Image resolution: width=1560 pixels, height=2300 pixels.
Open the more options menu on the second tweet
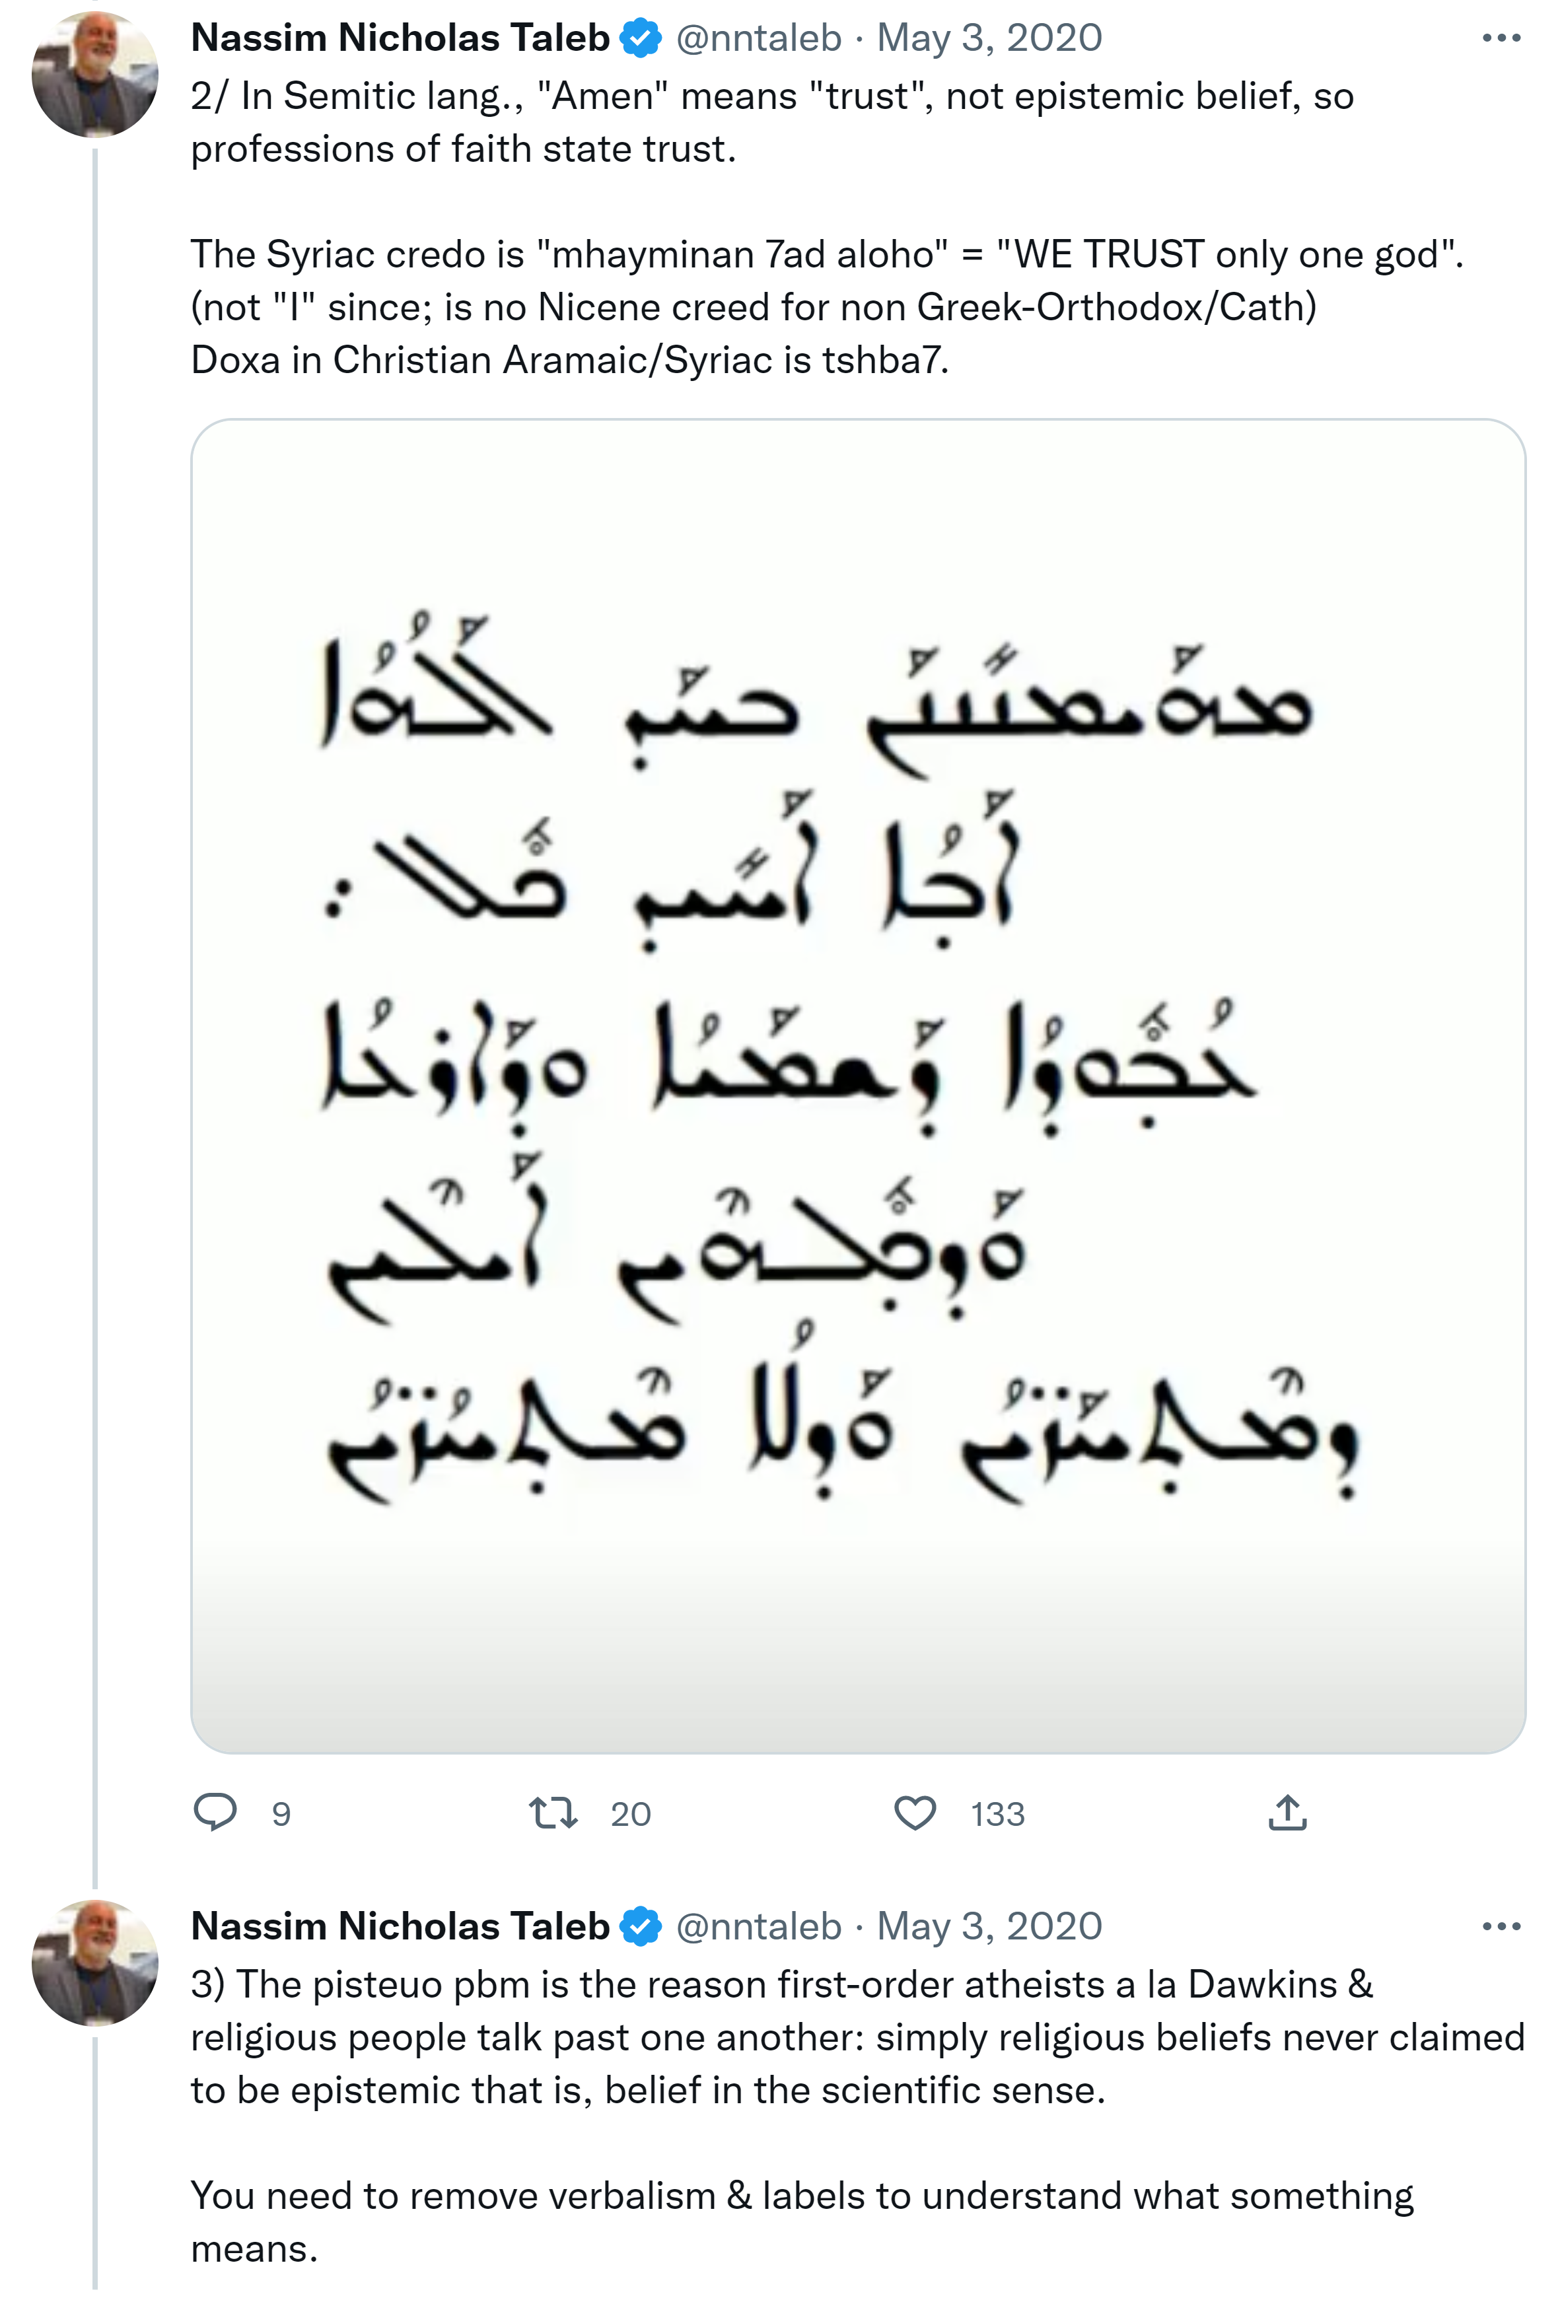(x=1501, y=1926)
